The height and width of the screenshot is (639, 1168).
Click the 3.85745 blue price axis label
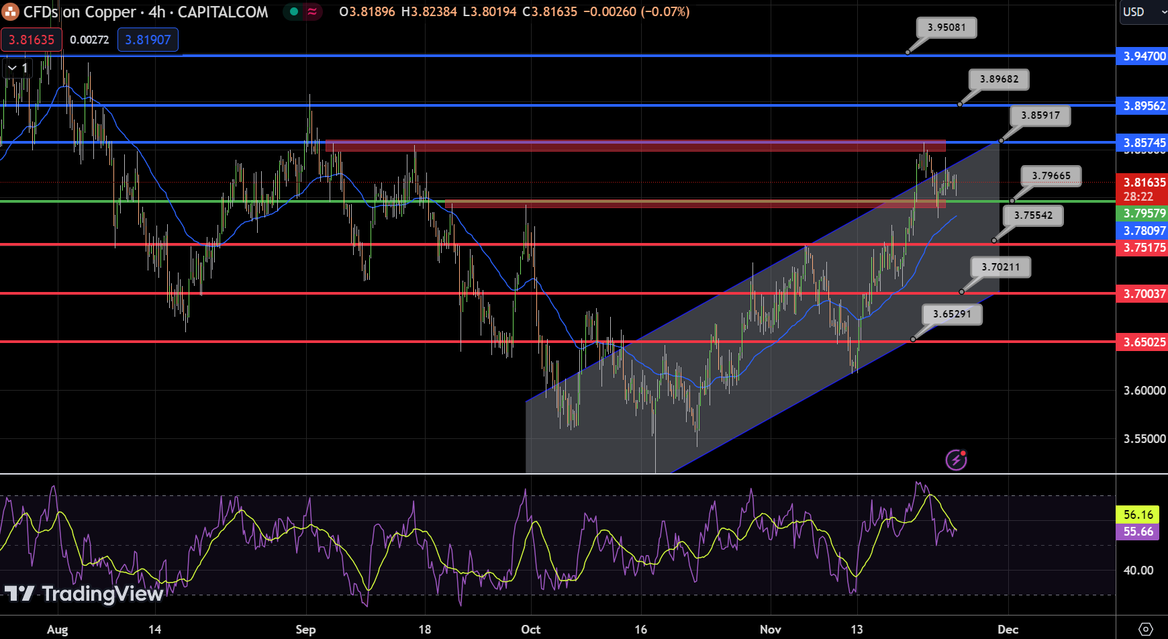(x=1142, y=142)
